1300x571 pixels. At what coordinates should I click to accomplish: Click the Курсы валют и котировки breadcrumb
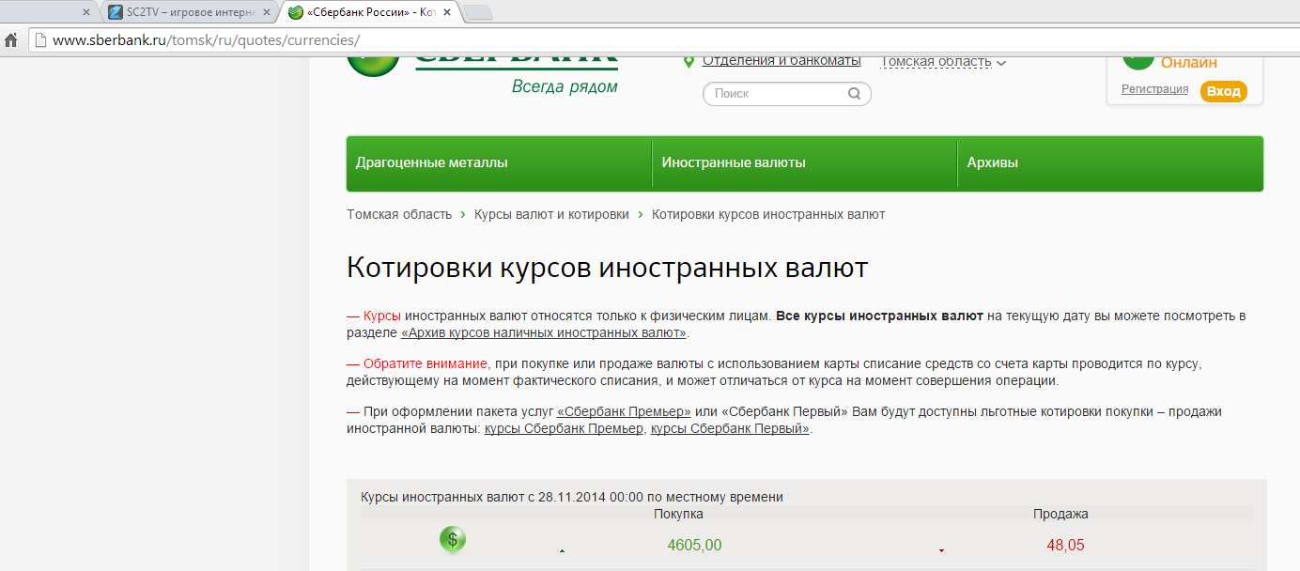[551, 214]
